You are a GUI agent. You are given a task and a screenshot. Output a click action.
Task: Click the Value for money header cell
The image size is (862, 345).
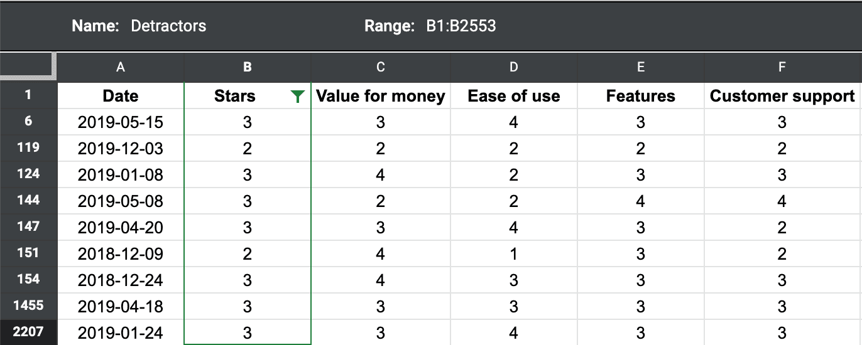[380, 96]
